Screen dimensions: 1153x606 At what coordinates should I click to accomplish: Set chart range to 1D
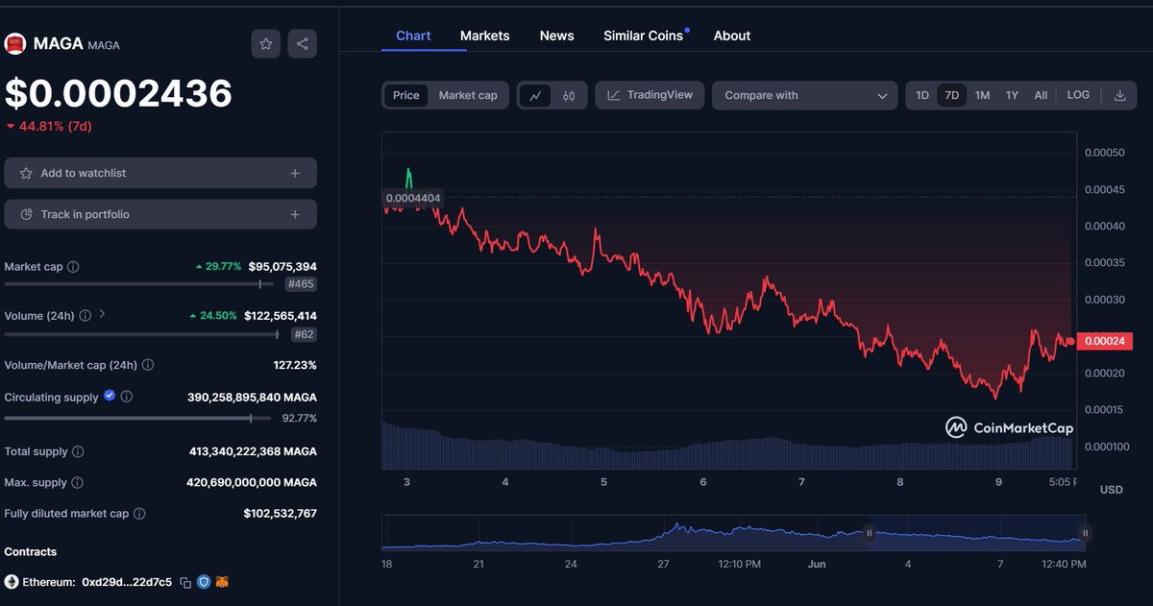[x=922, y=95]
